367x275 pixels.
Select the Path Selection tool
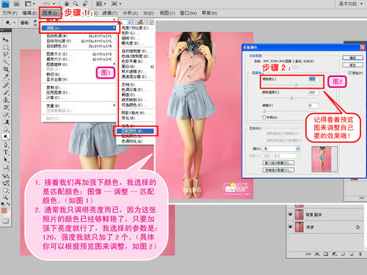point(5,160)
